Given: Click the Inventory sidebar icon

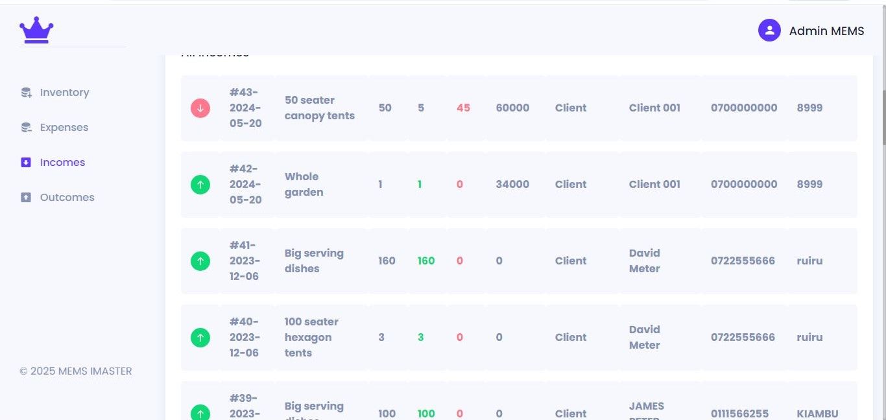Looking at the screenshot, I should 26,93.
